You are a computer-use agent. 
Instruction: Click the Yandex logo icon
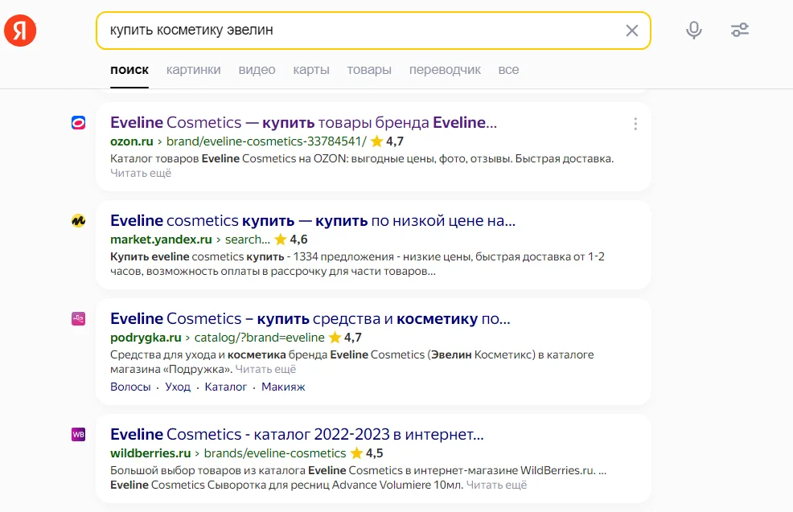pos(20,31)
